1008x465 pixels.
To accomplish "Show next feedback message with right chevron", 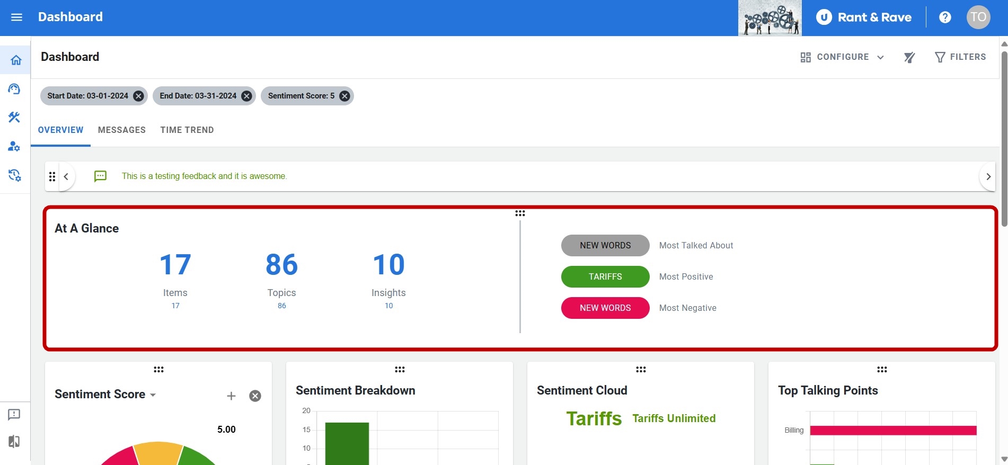I will pos(988,176).
